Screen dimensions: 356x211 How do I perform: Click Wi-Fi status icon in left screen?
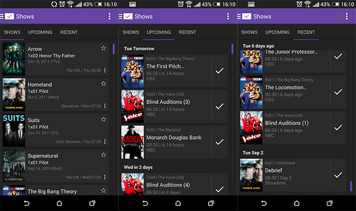(x=70, y=4)
